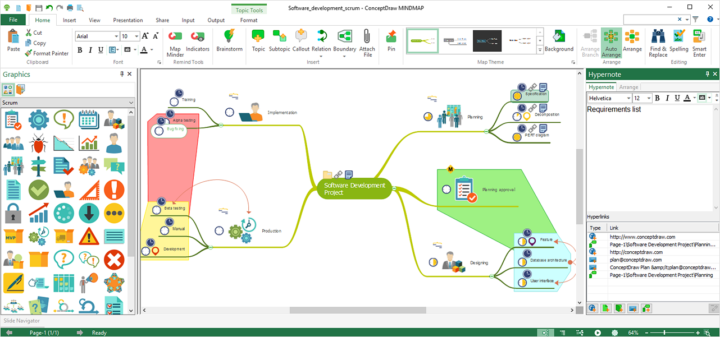This screenshot has width=720, height=337.
Task: Toggle Italic in the Hypernote toolbar
Action: (x=667, y=98)
